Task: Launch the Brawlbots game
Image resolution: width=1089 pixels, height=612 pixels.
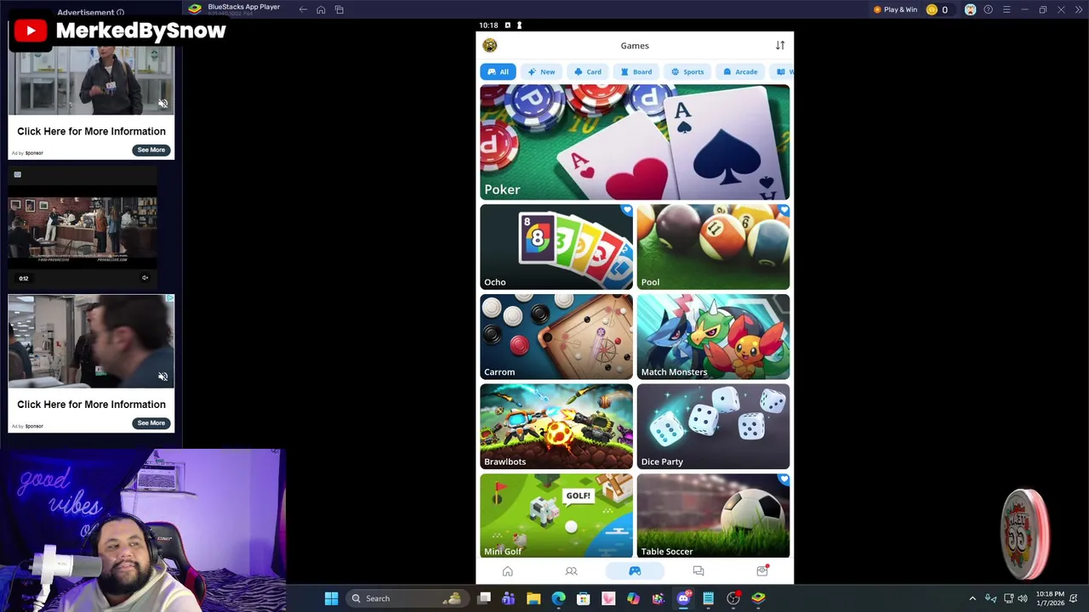Action: pos(556,427)
